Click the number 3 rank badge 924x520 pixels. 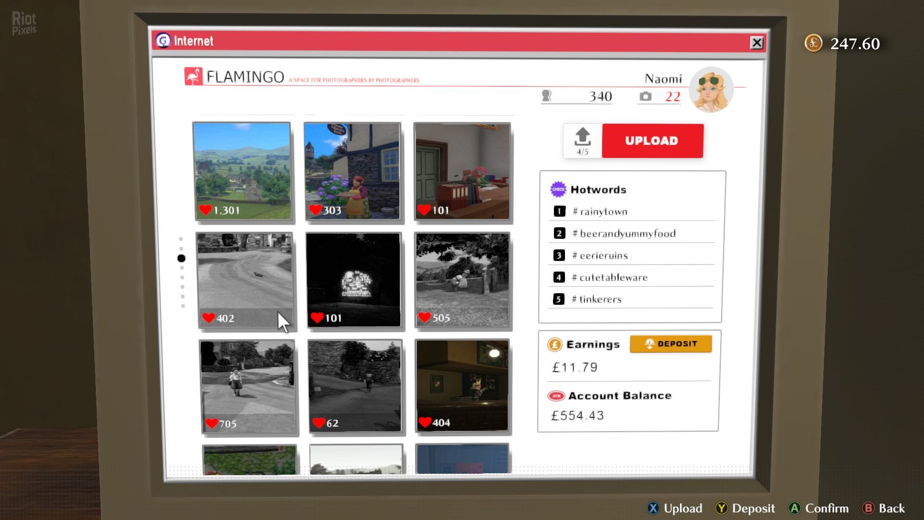point(559,255)
